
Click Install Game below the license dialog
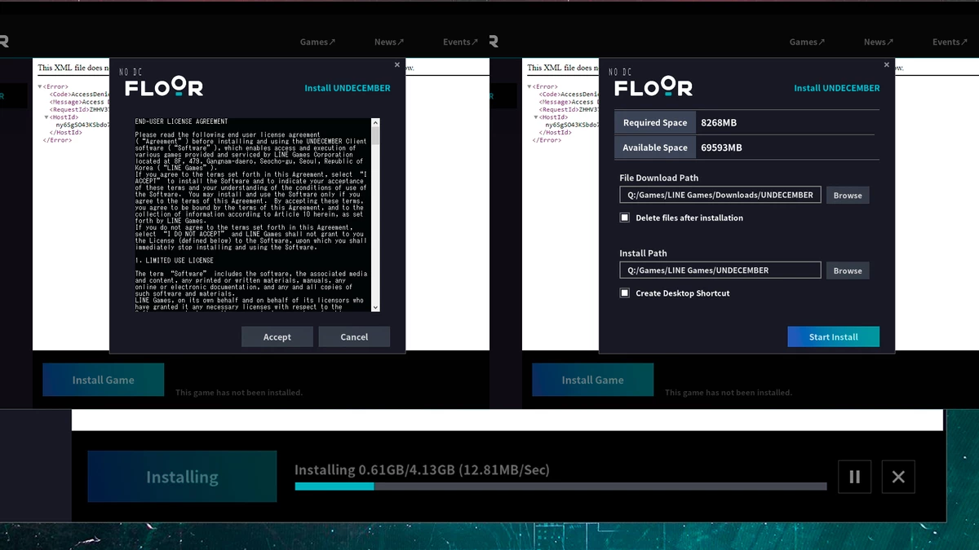[104, 380]
